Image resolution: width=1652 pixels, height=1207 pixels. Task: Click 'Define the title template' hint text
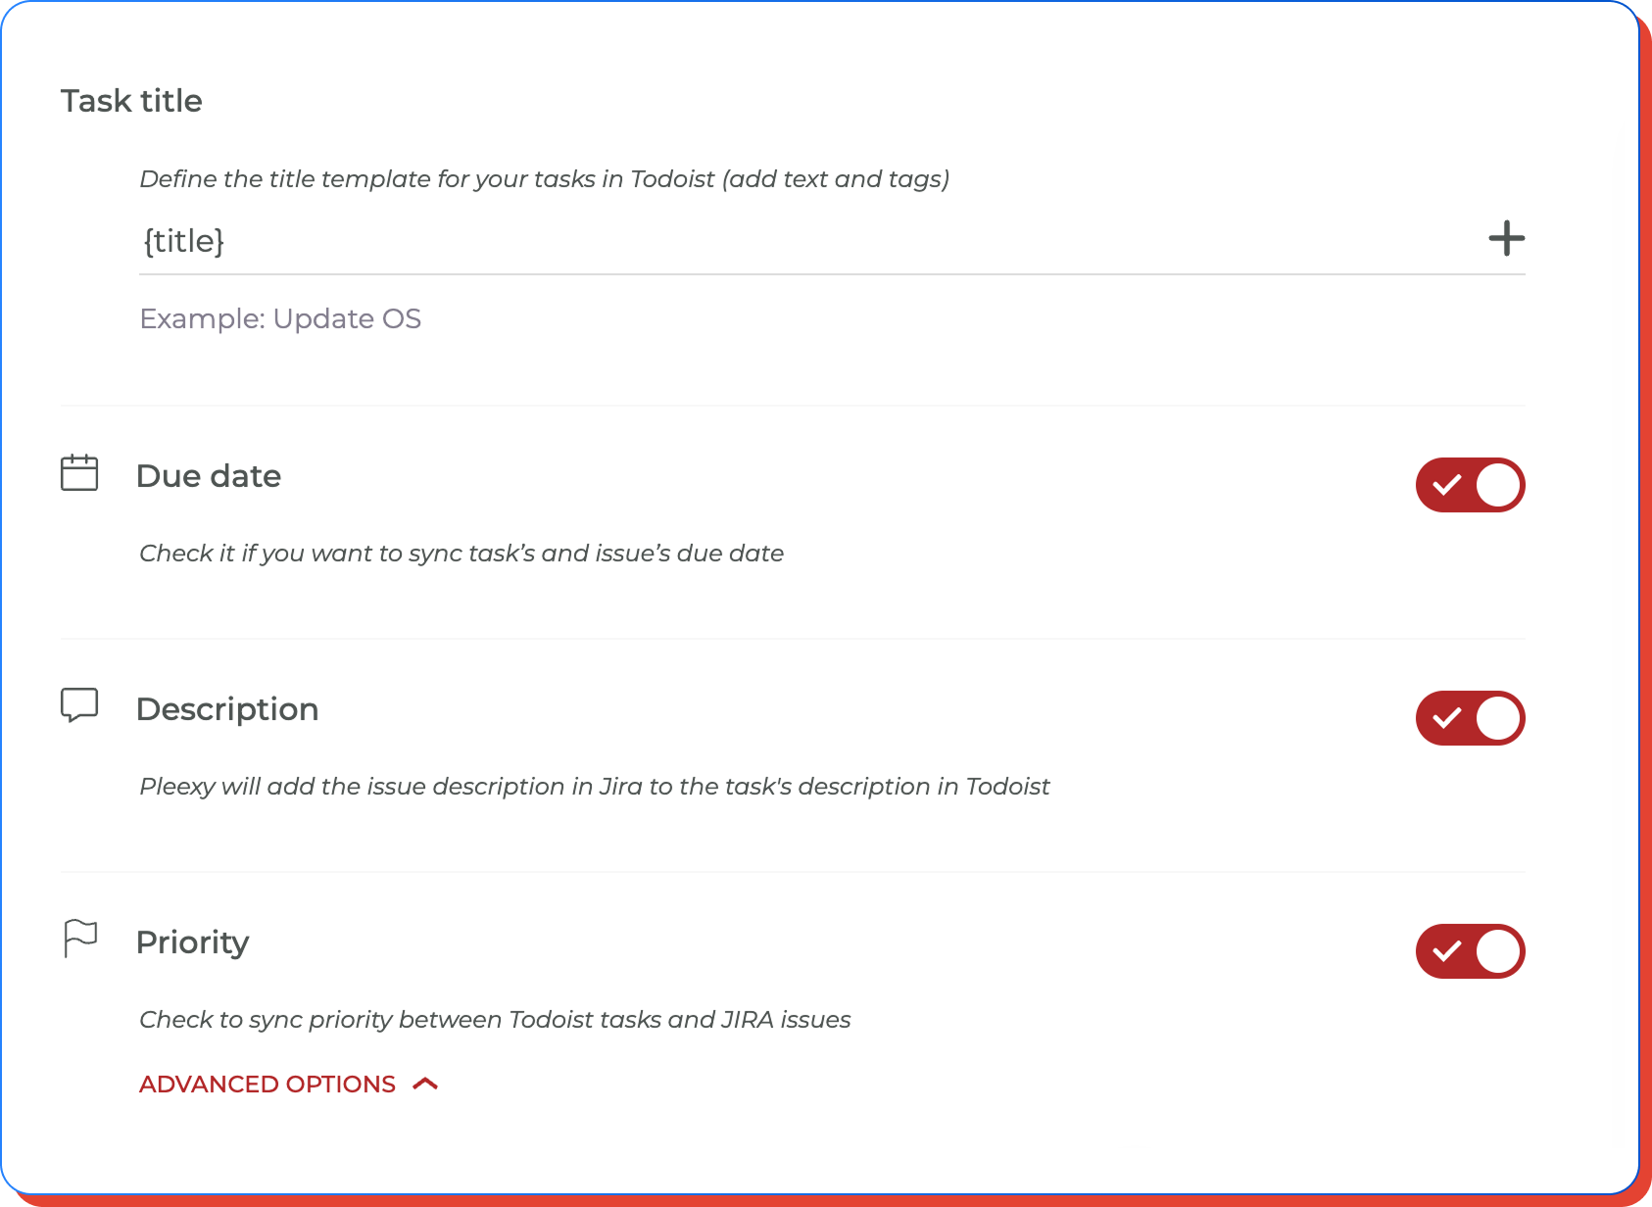(544, 179)
